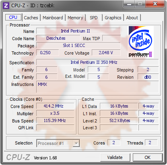Go to the Graphics tab

point(113,18)
